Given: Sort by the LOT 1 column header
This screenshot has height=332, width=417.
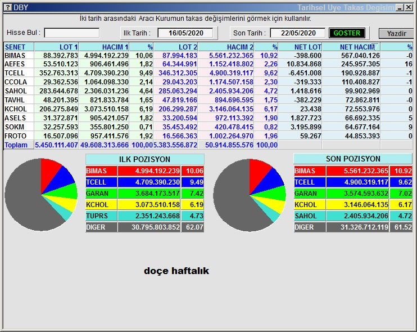Looking at the screenshot, I should click(56, 47).
